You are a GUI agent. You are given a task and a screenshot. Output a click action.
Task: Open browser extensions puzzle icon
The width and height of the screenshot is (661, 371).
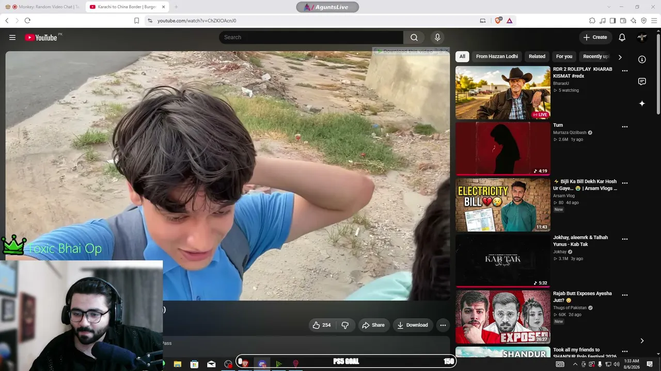(x=592, y=21)
